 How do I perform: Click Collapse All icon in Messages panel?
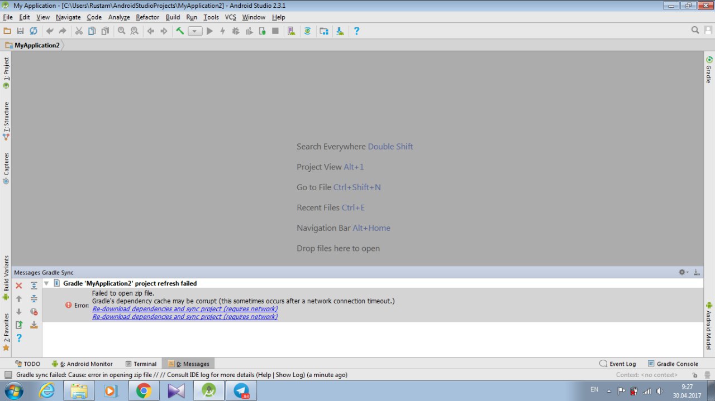34,299
